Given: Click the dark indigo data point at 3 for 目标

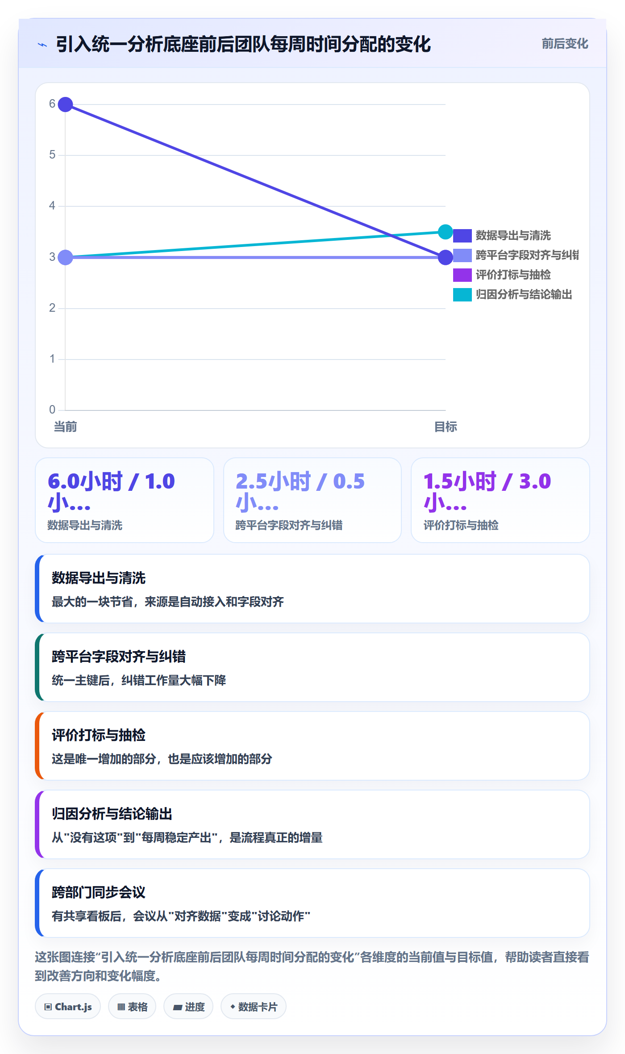Looking at the screenshot, I should (446, 257).
